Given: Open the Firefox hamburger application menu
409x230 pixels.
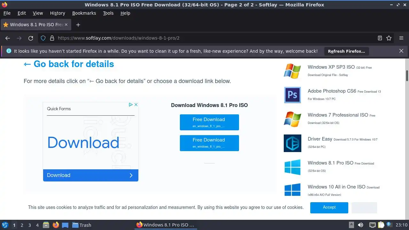Looking at the screenshot, I should click(401, 38).
